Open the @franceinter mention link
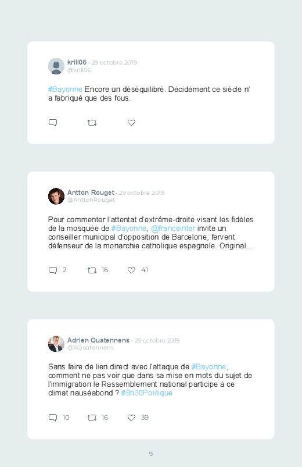This screenshot has height=467, width=302. (173, 229)
